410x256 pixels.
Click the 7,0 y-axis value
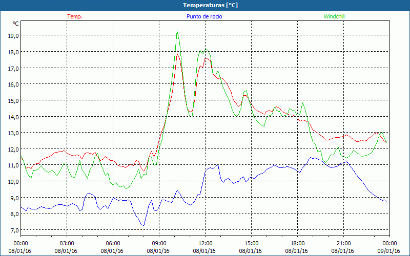click(x=15, y=230)
